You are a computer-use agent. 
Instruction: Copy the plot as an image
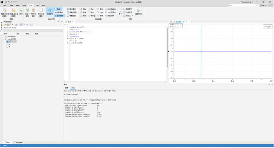tap(72, 12)
